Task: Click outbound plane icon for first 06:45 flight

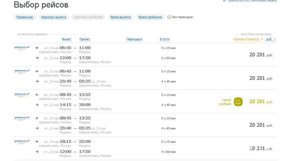Action: click(x=37, y=48)
